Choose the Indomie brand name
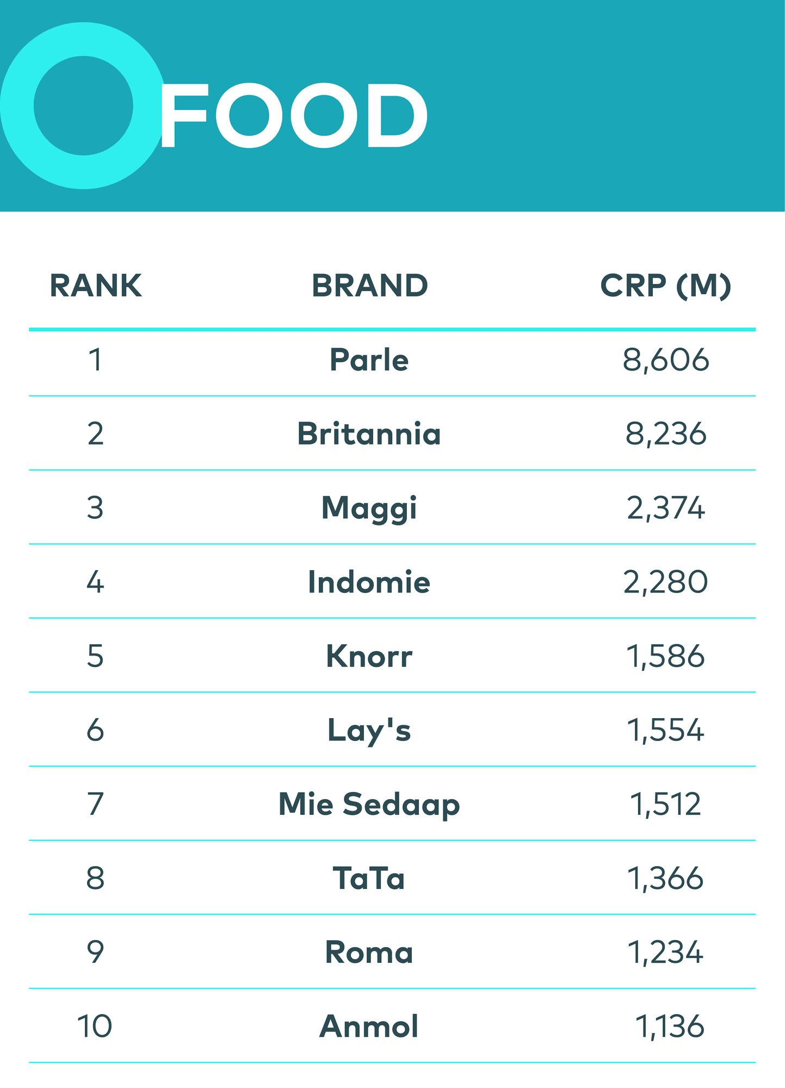The width and height of the screenshot is (785, 1088). point(369,582)
